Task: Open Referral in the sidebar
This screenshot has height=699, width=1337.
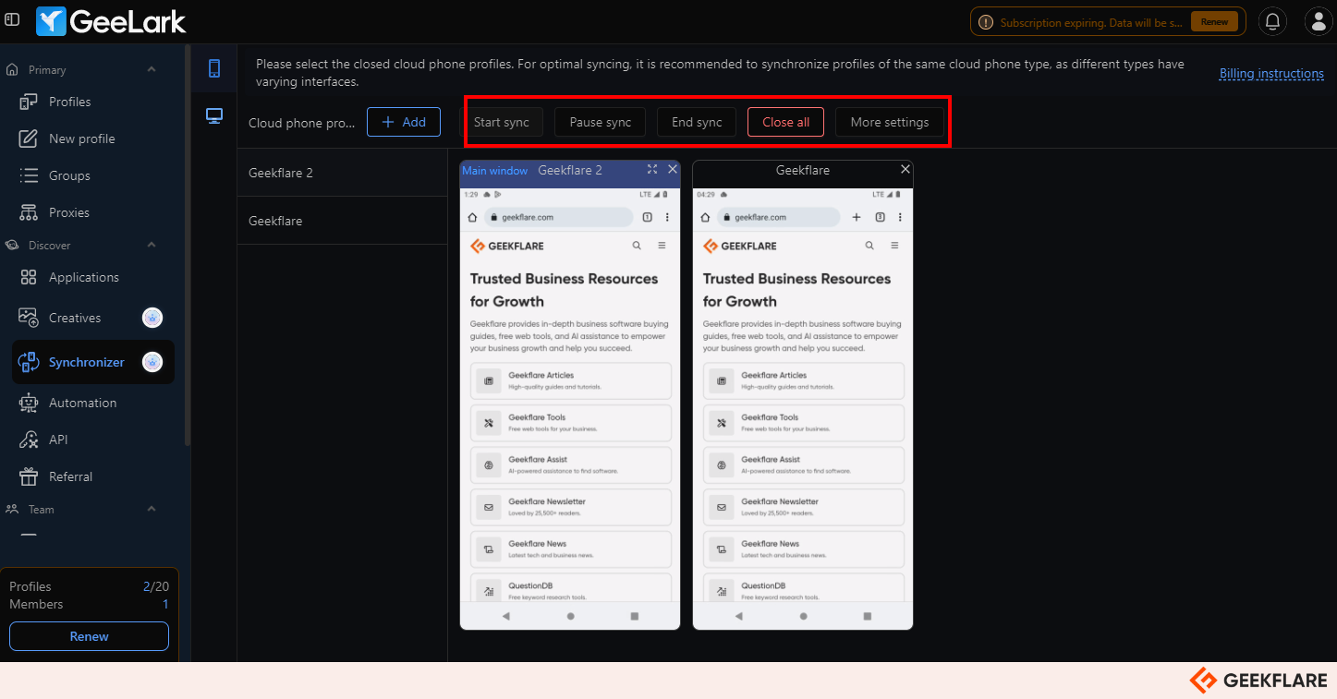Action: (70, 476)
